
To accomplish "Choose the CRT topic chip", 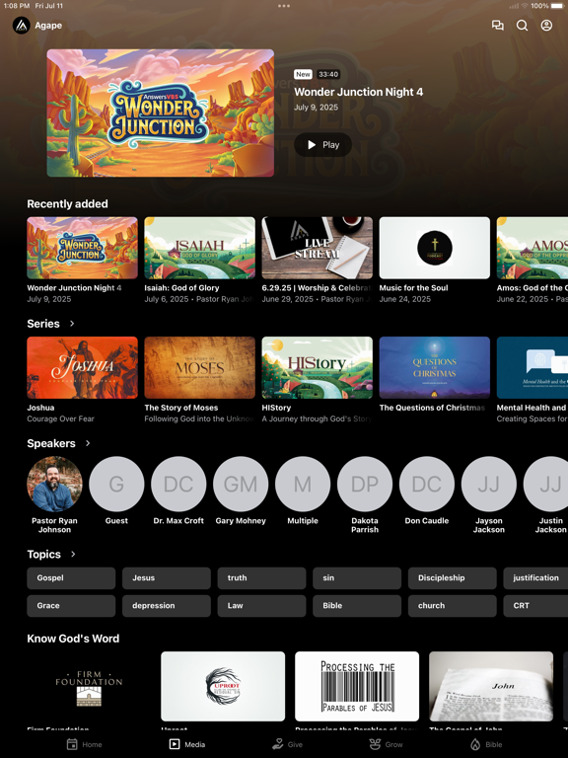I will [x=535, y=606].
